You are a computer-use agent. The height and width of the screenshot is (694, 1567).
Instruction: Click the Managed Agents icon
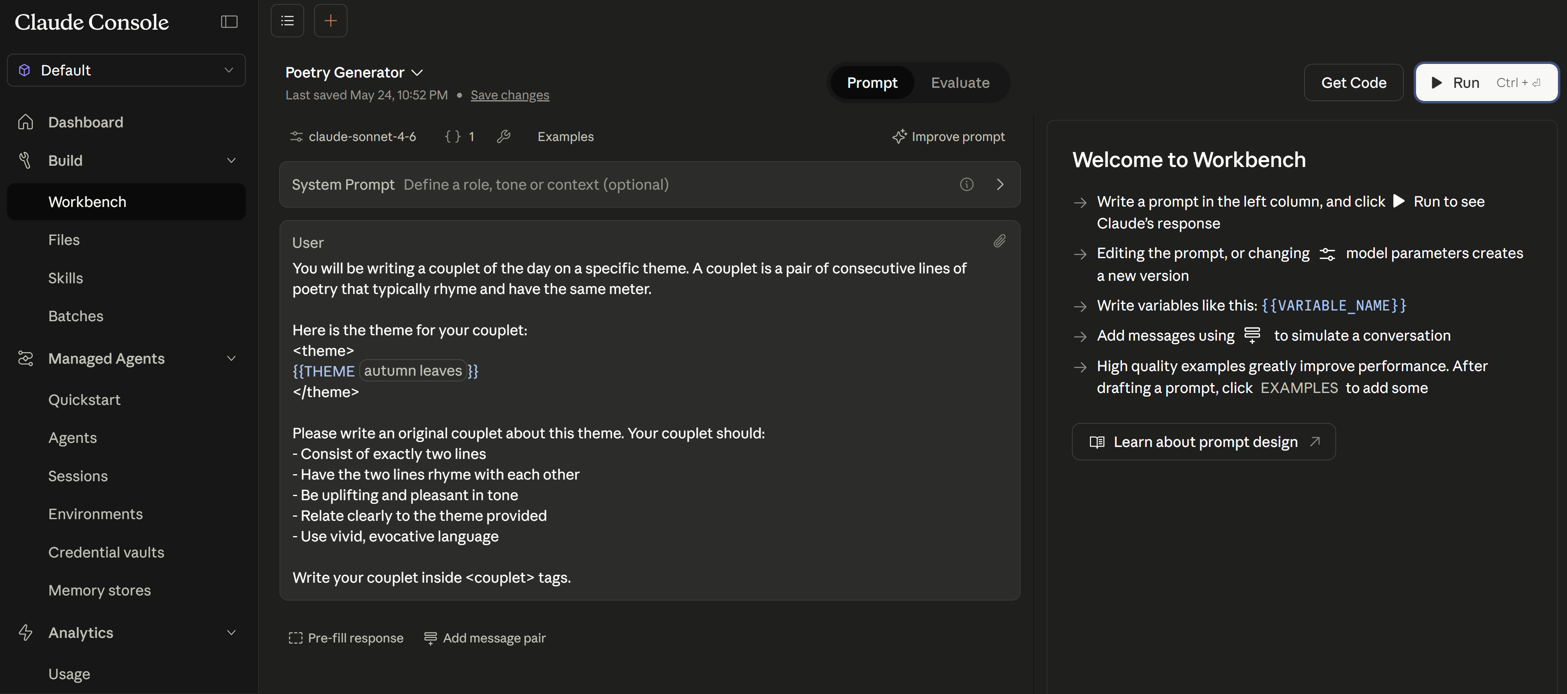(26, 358)
